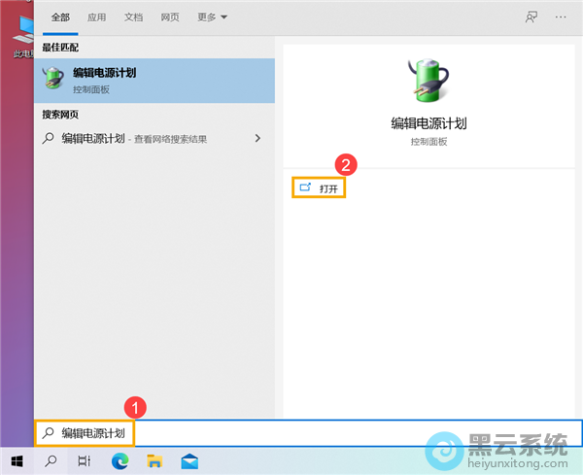Viewport: 583px width, 475px height.
Task: Open the Windows Start menu
Action: pos(17,459)
